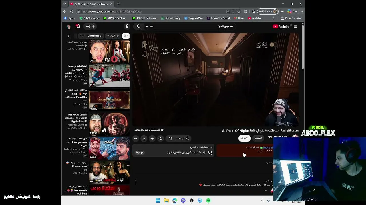The image size is (366, 205).
Task: Go to YouTube home via the logo
Action: 281,26
